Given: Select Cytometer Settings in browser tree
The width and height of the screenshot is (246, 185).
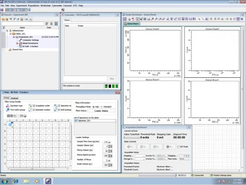Looking at the screenshot, I should [30, 40].
